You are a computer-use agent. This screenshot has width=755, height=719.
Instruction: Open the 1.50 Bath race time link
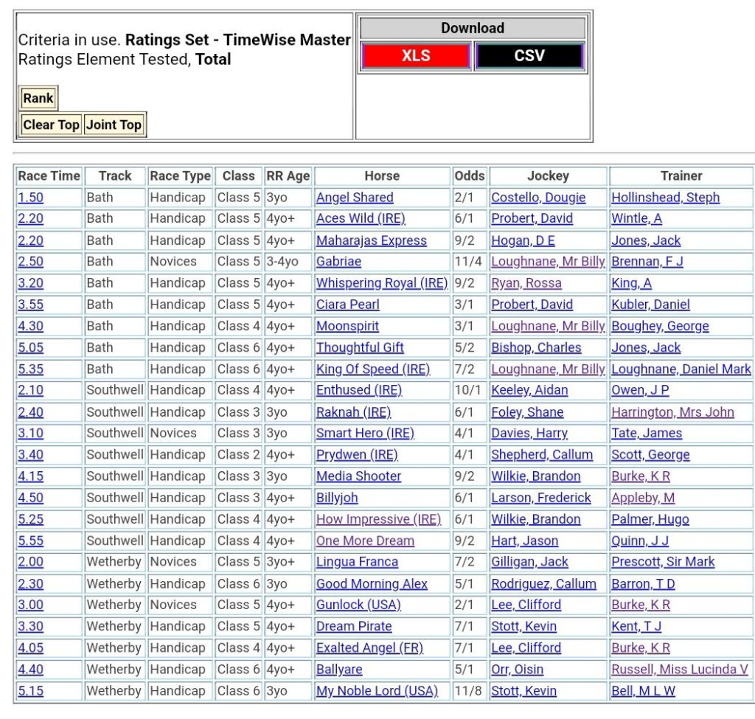click(x=30, y=198)
